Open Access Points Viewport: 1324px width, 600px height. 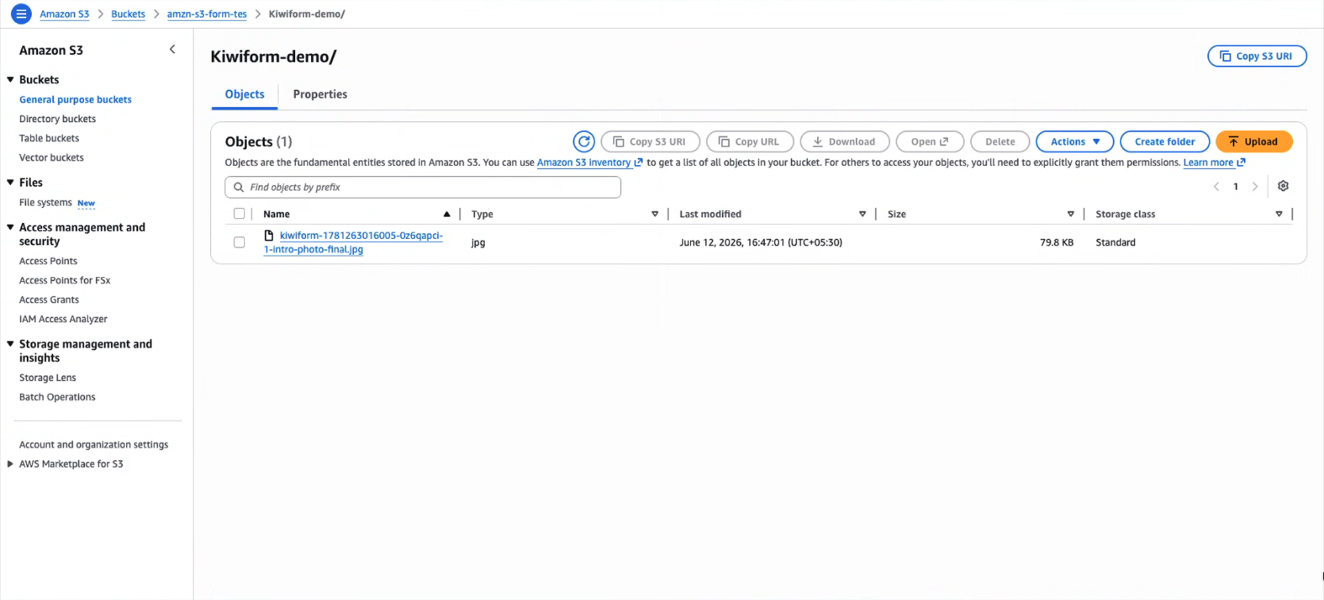(x=48, y=261)
